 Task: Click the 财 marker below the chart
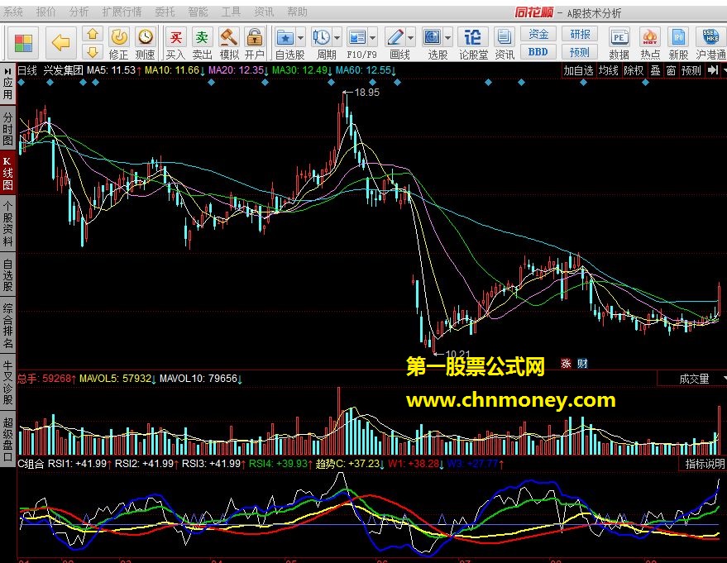click(582, 364)
